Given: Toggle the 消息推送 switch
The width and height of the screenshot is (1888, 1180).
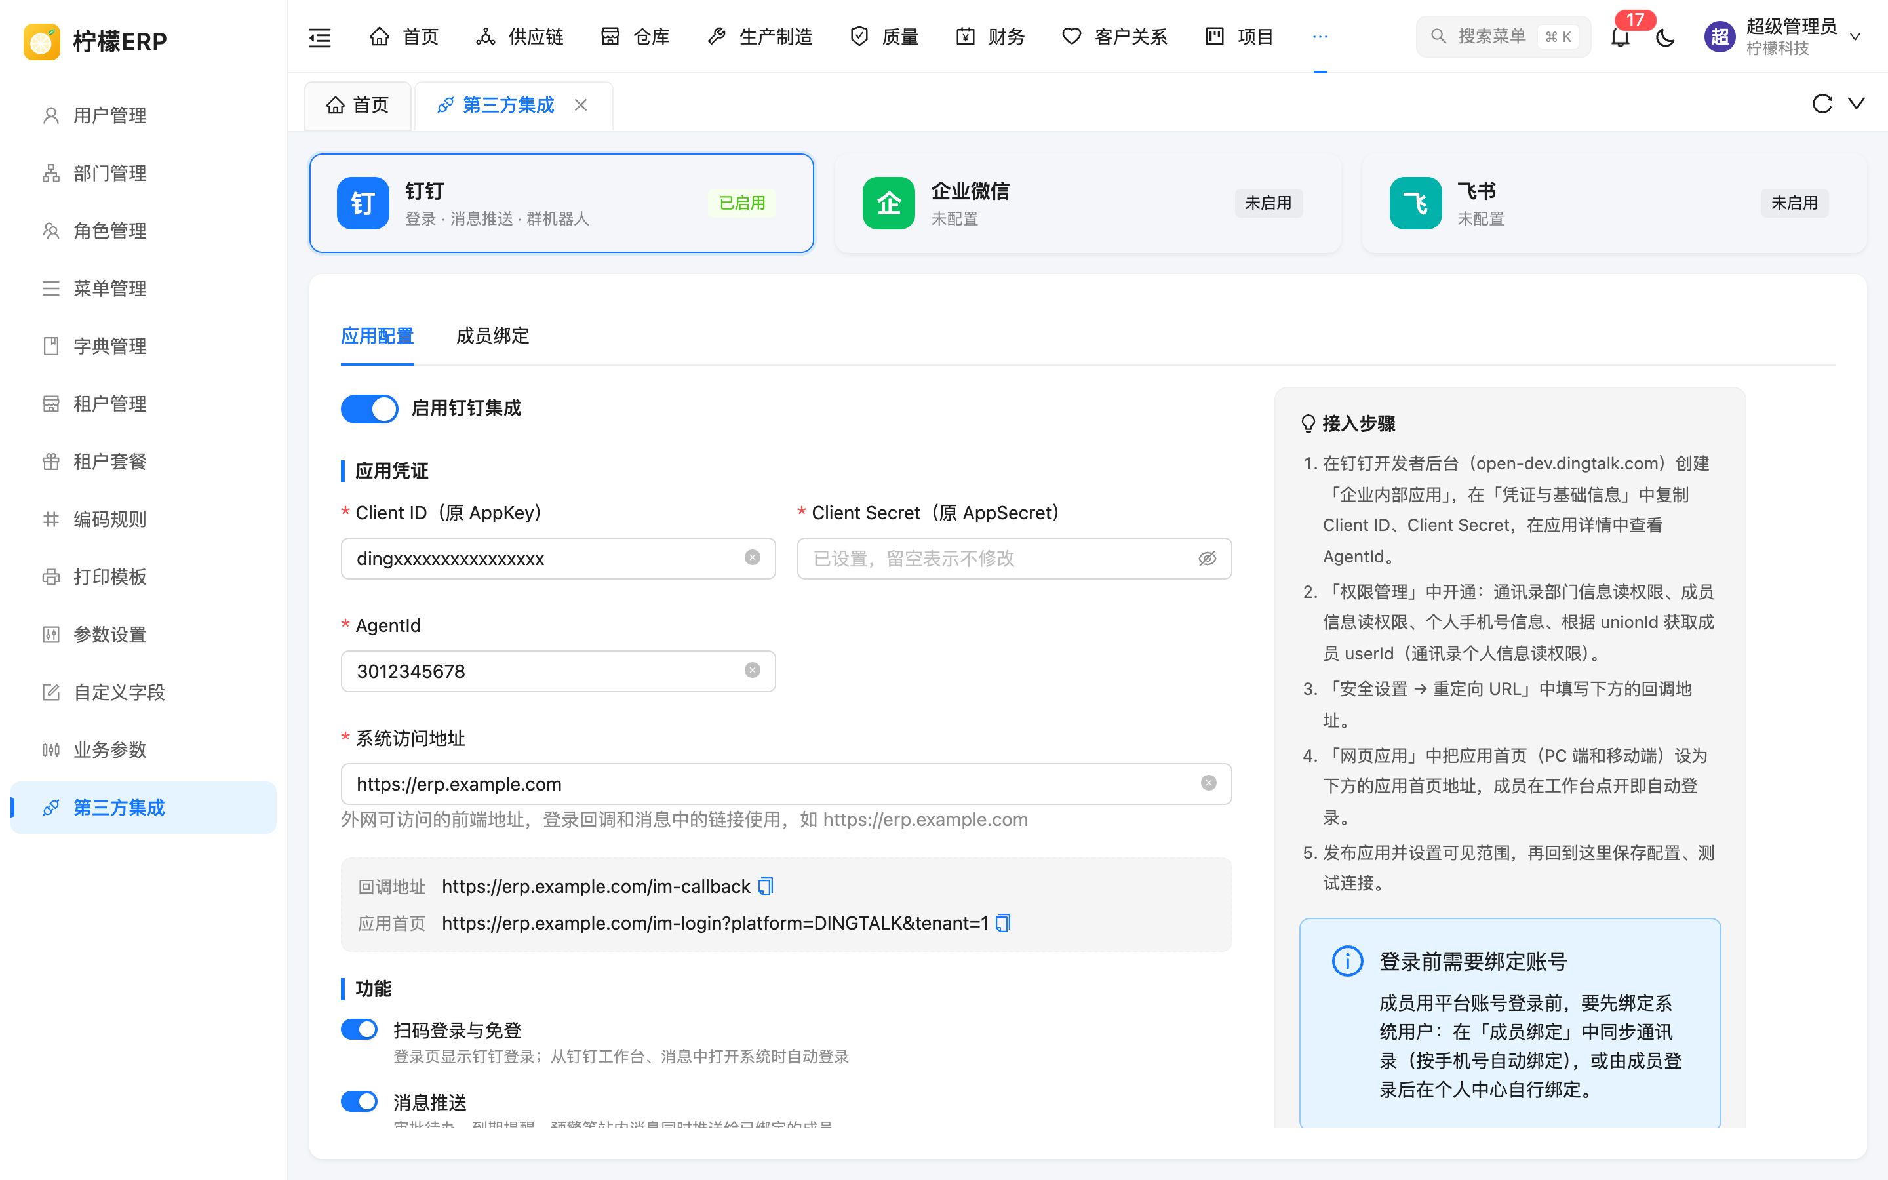Looking at the screenshot, I should tap(359, 1101).
